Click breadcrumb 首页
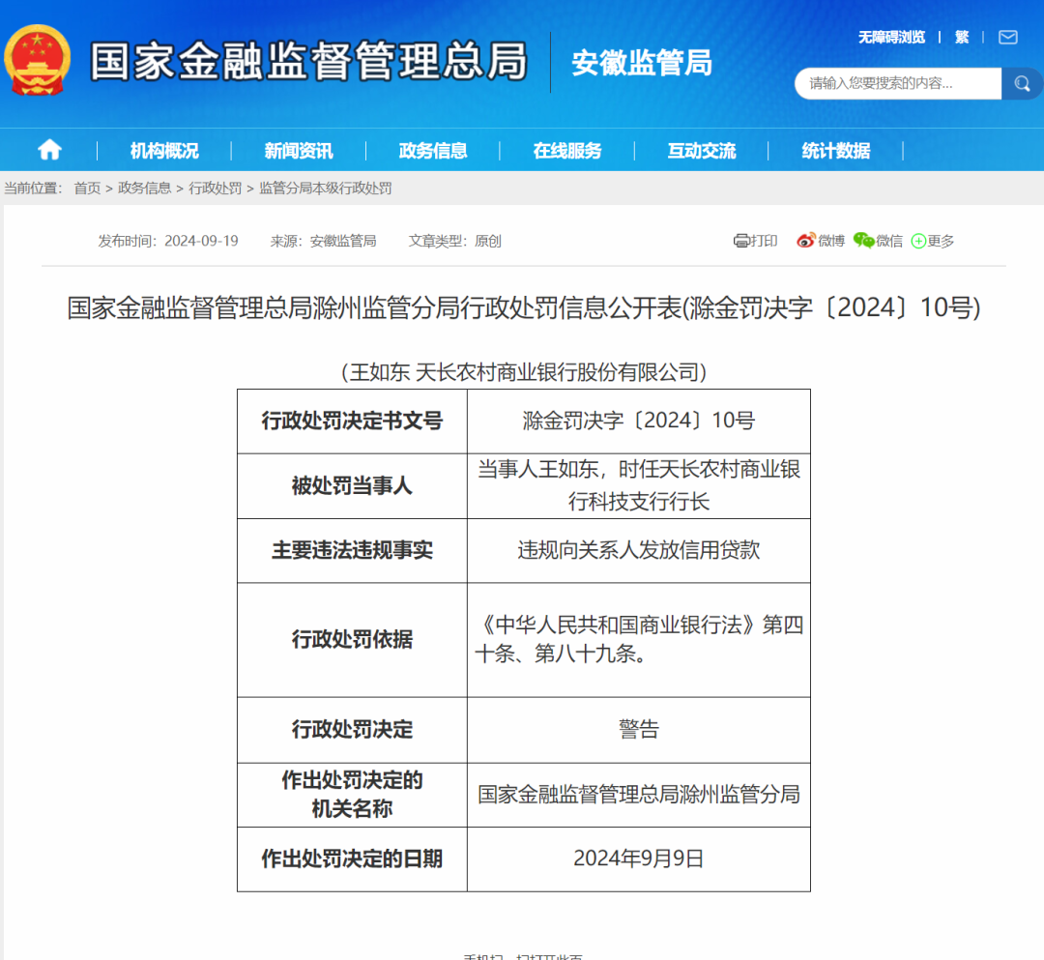This screenshot has height=960, width=1044. point(87,189)
